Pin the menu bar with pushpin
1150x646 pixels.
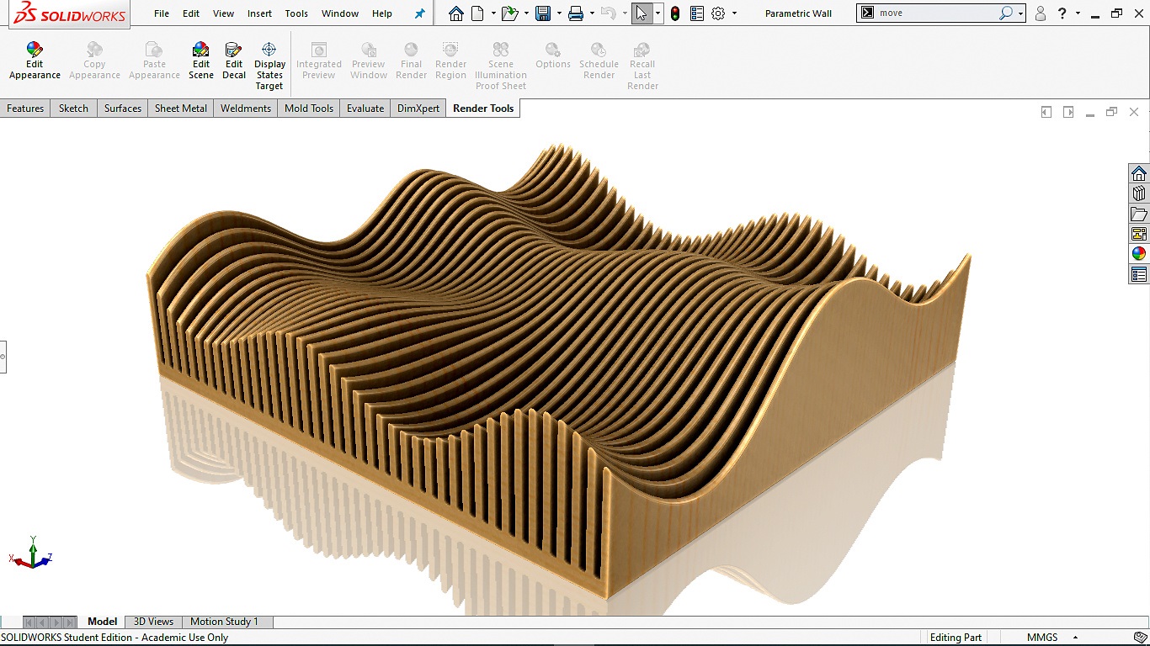(x=420, y=13)
